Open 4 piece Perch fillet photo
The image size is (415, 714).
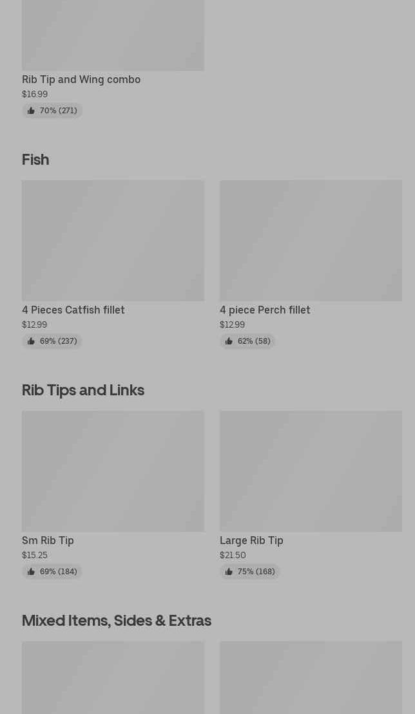pyautogui.click(x=311, y=240)
